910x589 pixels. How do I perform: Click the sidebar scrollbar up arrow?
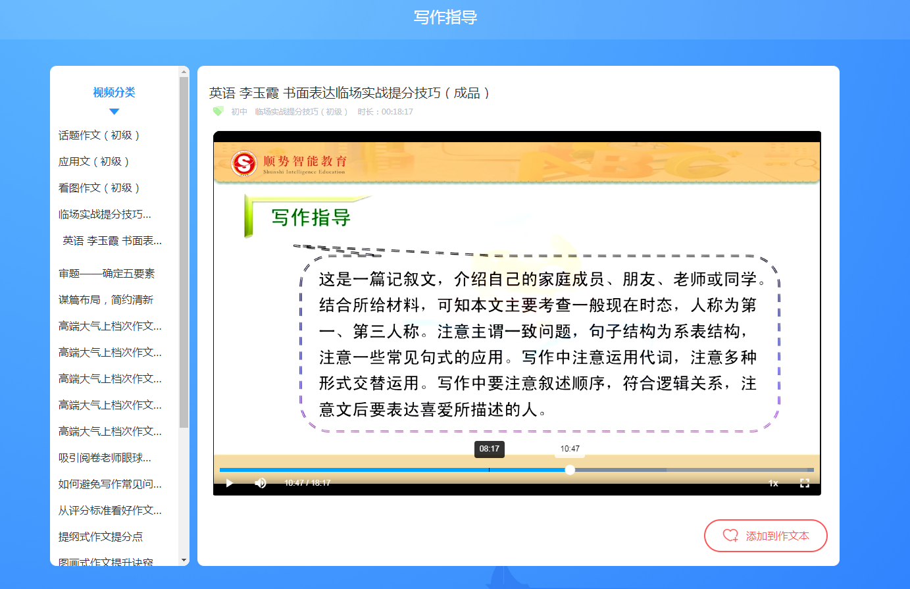click(x=184, y=71)
